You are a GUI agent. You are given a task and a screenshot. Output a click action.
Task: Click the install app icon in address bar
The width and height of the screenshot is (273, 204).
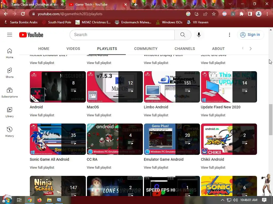click(x=197, y=14)
